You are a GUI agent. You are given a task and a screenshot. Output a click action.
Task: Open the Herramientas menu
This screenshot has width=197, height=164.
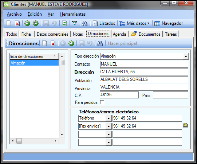[x=72, y=14]
